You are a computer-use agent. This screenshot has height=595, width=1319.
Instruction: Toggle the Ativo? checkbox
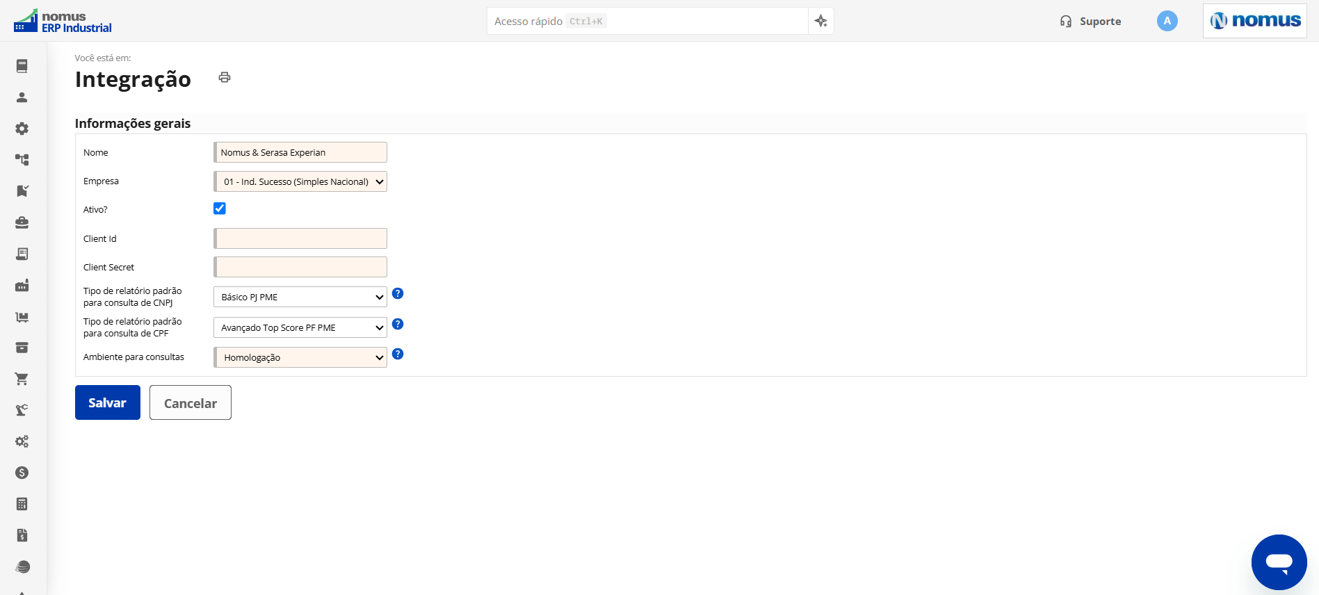point(220,209)
